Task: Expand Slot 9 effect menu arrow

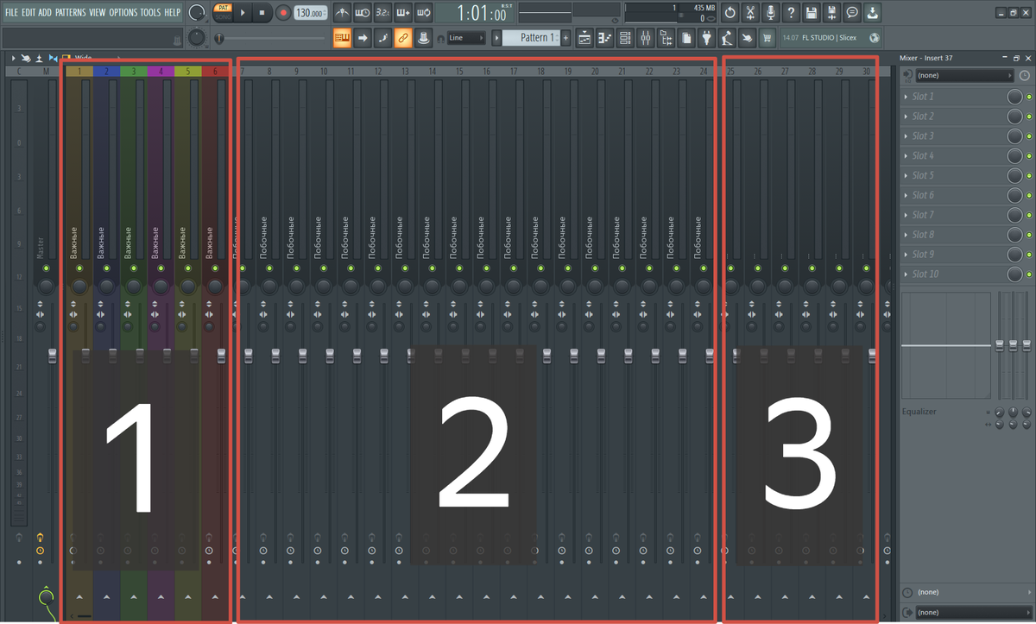Action: (x=906, y=254)
